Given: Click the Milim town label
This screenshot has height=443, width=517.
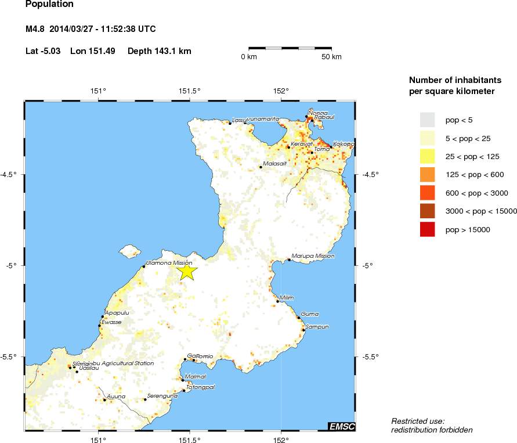Looking at the screenshot, I should point(287,298).
